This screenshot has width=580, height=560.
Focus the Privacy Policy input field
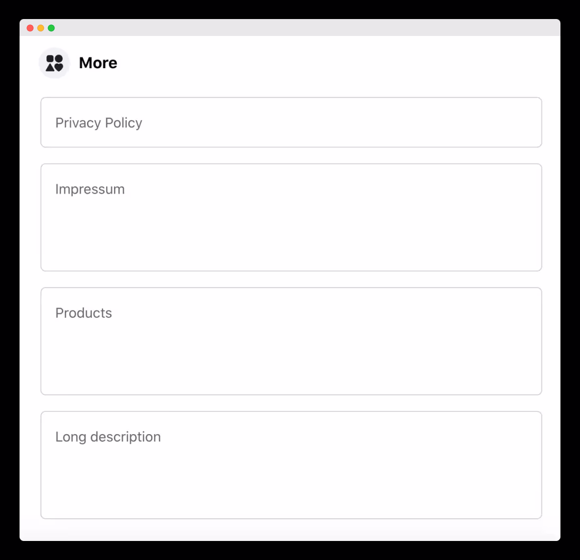point(291,122)
